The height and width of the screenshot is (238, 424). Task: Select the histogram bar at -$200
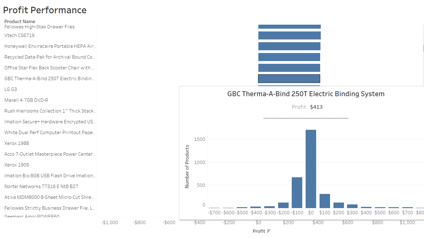283,205
